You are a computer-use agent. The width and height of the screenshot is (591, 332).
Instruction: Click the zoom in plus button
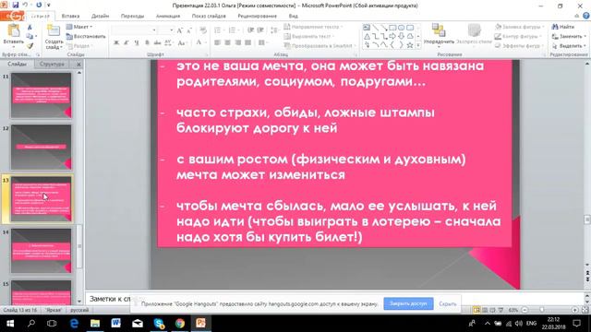(574, 310)
